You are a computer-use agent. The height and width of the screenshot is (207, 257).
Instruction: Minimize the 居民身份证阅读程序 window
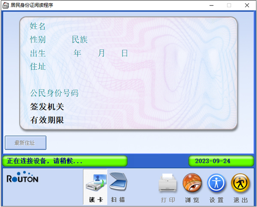(x=212, y=6)
